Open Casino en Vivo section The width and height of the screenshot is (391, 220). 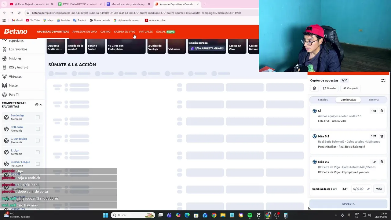124,32
